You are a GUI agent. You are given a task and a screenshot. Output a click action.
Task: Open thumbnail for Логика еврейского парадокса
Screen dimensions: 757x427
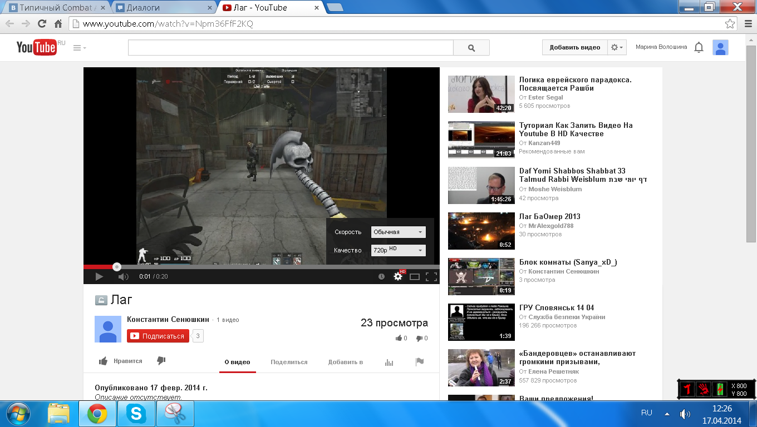click(x=481, y=95)
